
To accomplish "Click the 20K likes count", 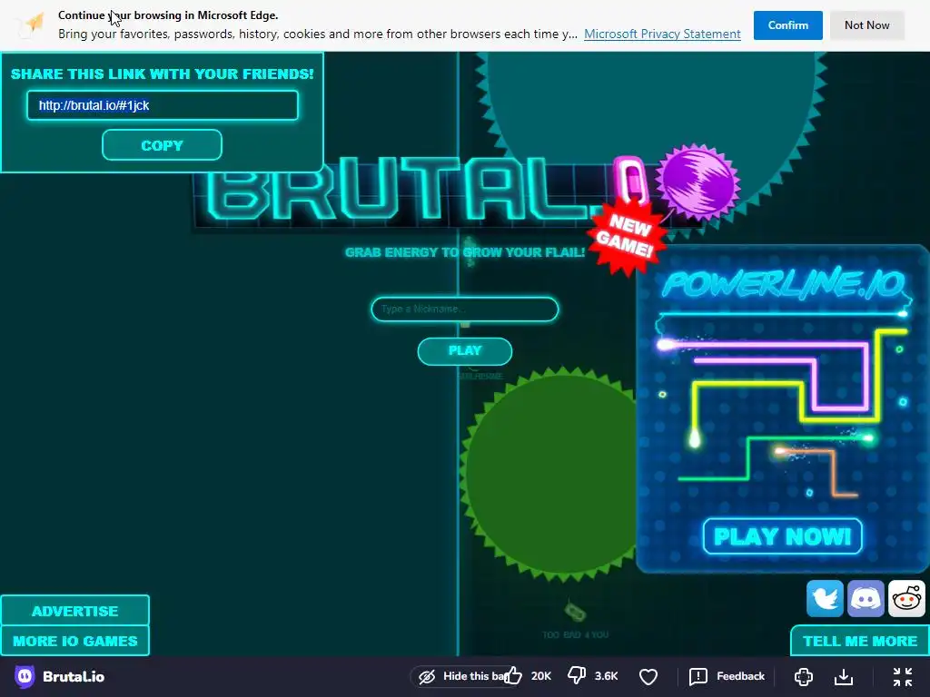I will tap(541, 676).
